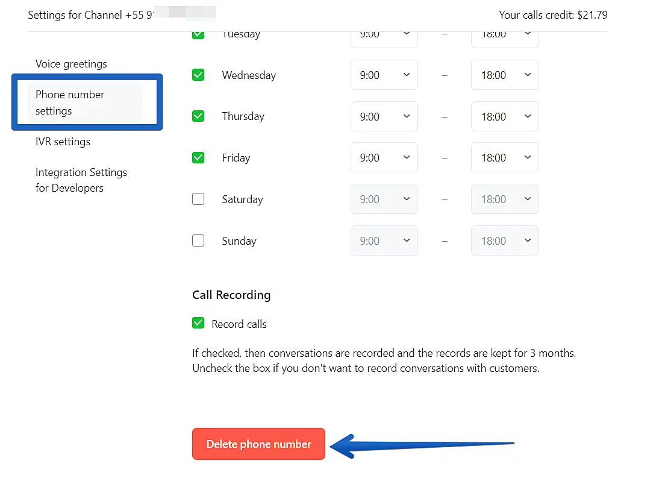The image size is (662, 490).
Task: Toggle the Record calls checkbox
Action: click(x=198, y=324)
